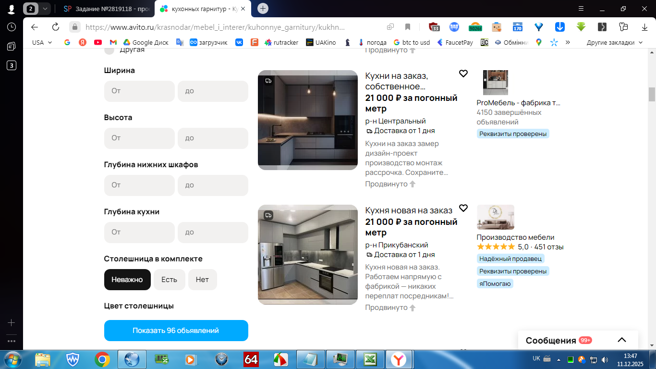The width and height of the screenshot is (656, 369).
Task: Close the 'кухонных гарнитур' tab
Action: pos(243,9)
